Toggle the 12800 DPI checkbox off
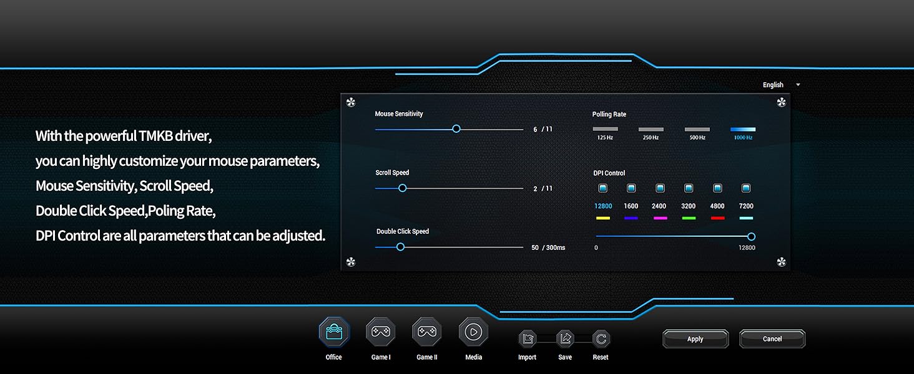 click(x=602, y=188)
